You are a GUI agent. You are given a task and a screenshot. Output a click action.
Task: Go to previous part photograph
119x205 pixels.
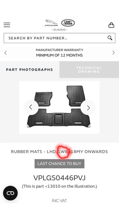tap(31, 107)
